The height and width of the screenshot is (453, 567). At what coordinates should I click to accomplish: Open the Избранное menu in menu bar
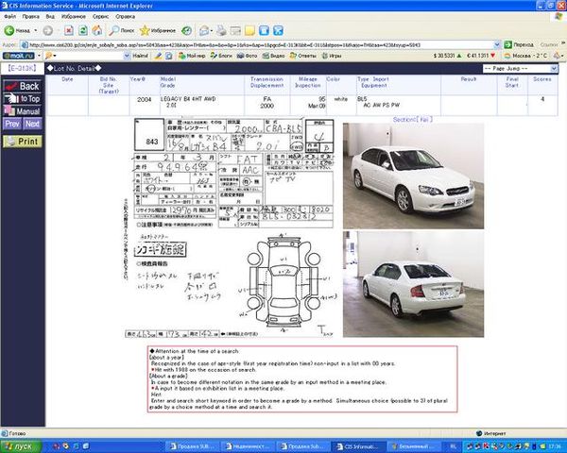(74, 17)
